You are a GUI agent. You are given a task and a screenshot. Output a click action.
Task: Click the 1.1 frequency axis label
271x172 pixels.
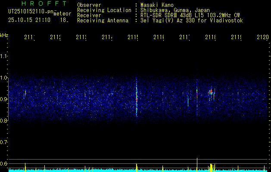click(3, 56)
